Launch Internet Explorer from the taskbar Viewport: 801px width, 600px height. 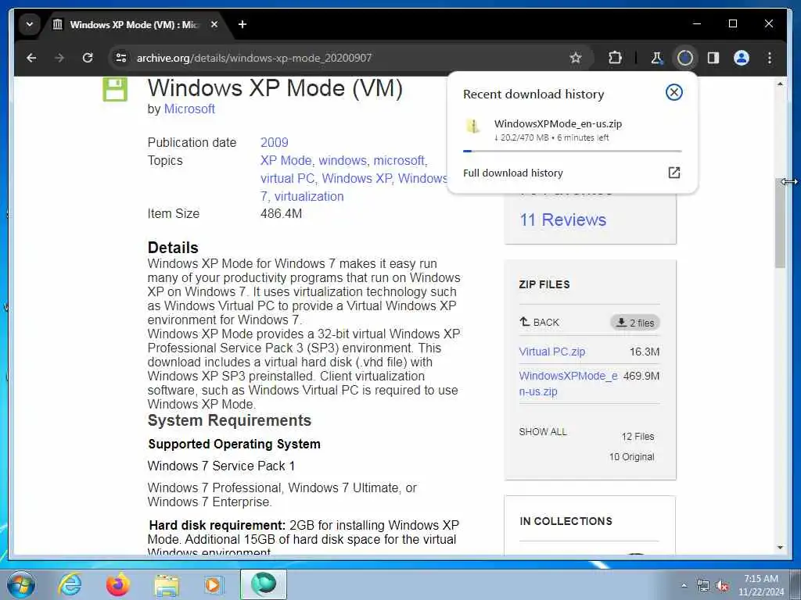point(70,584)
